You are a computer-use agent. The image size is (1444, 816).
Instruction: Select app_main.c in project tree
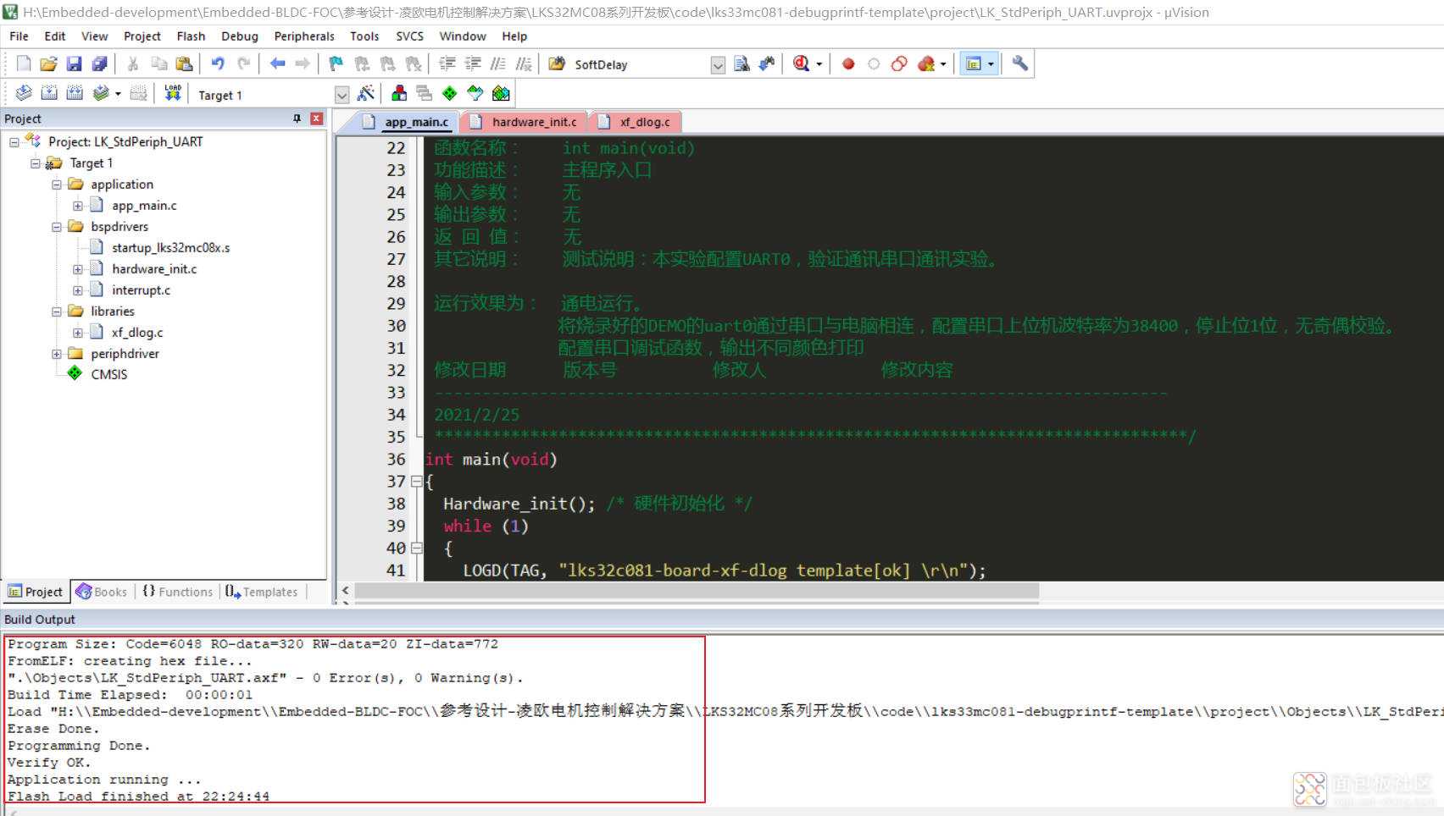[x=144, y=206]
